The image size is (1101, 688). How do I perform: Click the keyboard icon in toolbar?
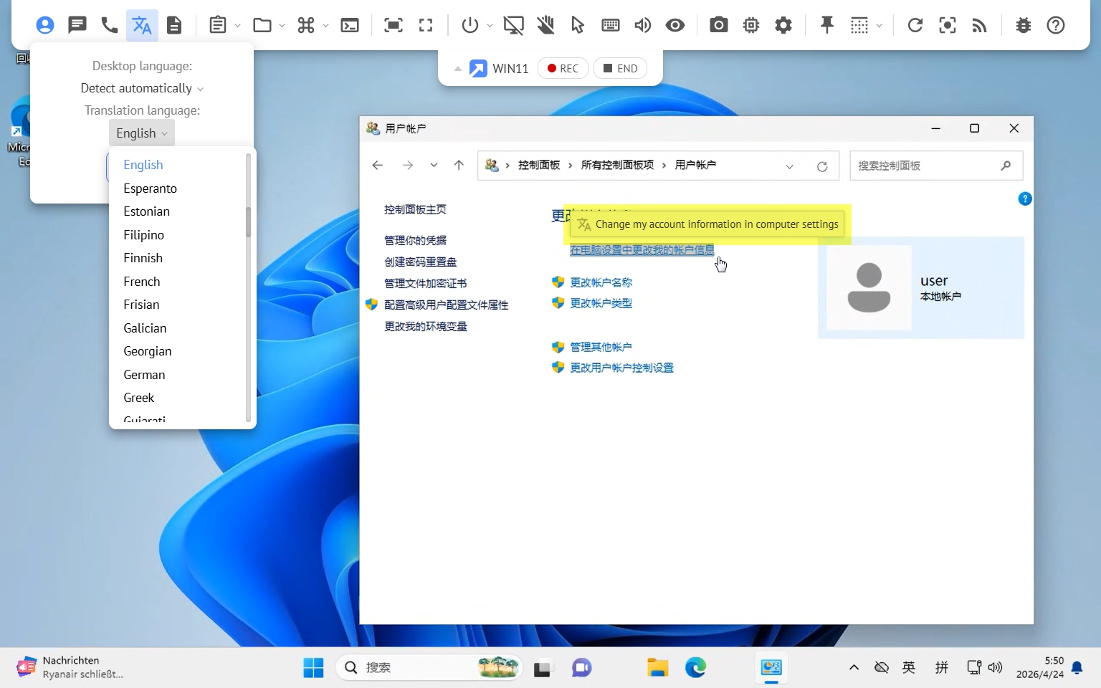[611, 25]
